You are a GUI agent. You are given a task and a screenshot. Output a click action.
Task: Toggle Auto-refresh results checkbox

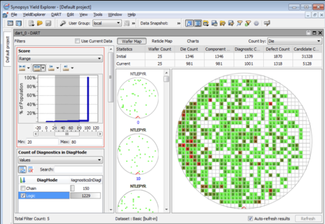click(251, 219)
